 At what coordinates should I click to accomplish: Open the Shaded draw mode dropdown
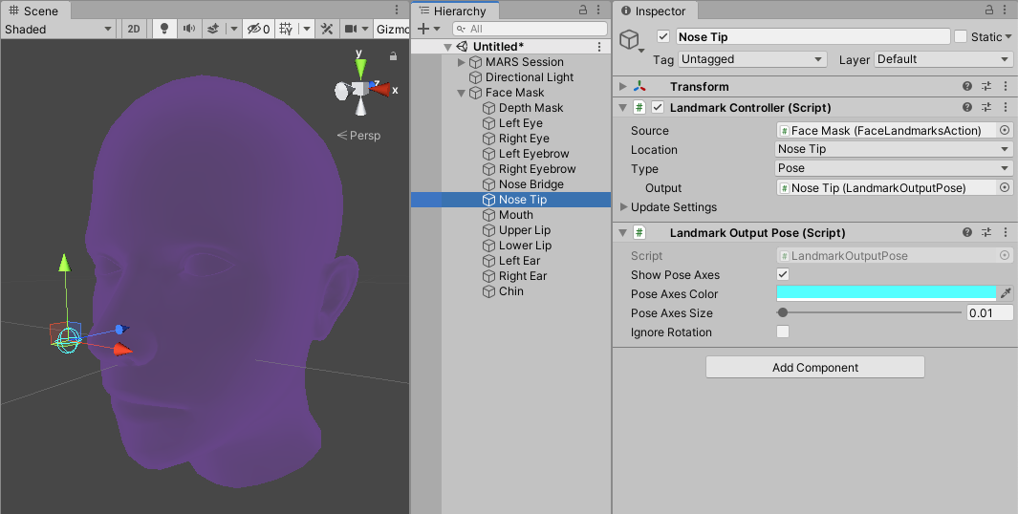59,29
